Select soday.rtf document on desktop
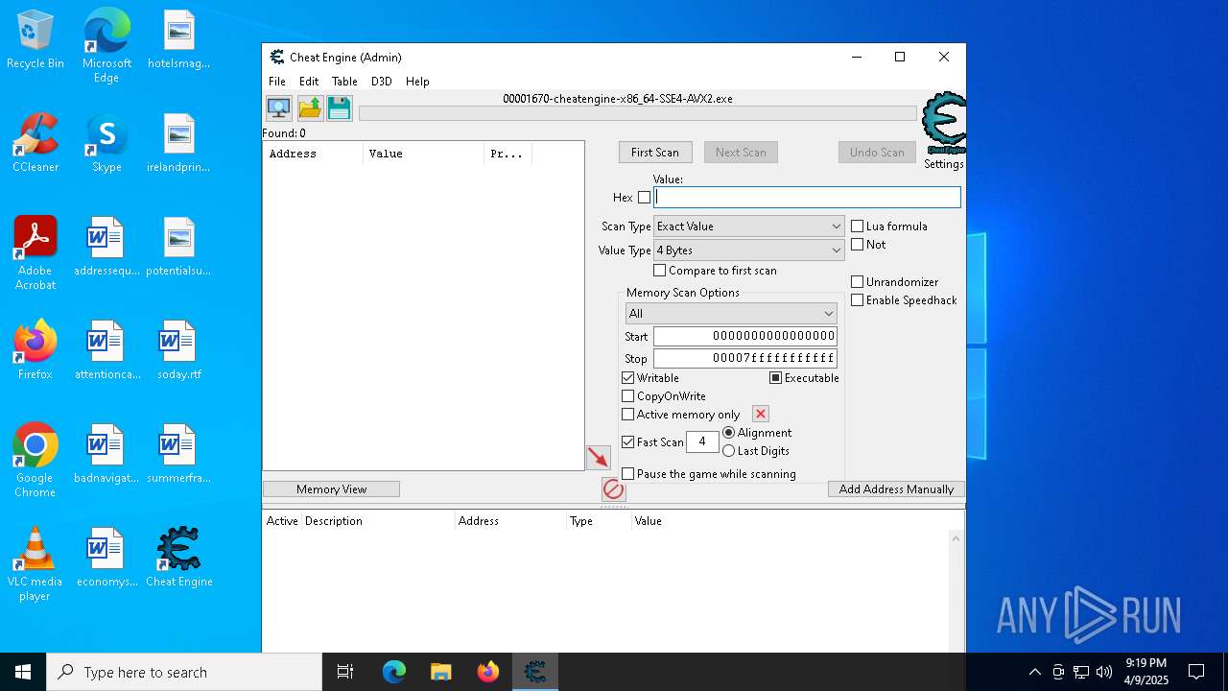Screen dimensions: 1228x691 coord(179,350)
